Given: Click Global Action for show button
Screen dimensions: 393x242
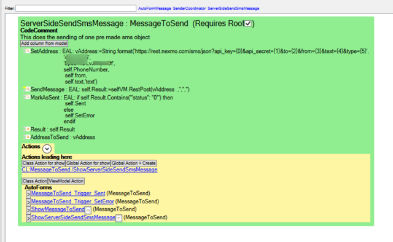Looking at the screenshot, I should [x=88, y=163].
